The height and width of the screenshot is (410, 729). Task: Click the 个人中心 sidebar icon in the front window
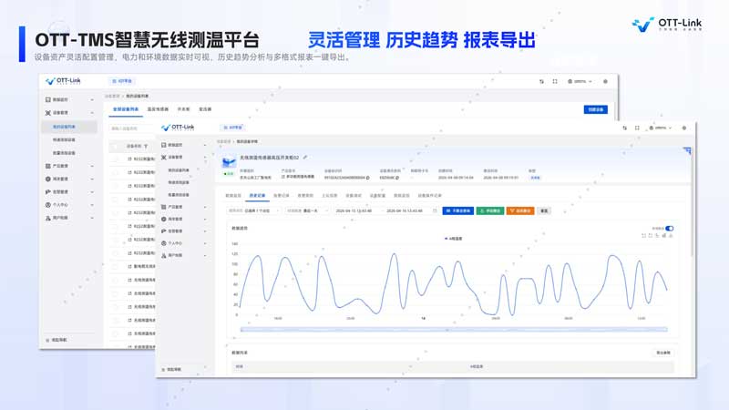(164, 243)
